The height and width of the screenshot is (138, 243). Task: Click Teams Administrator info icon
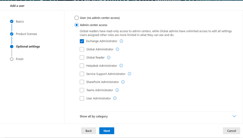[117, 90]
